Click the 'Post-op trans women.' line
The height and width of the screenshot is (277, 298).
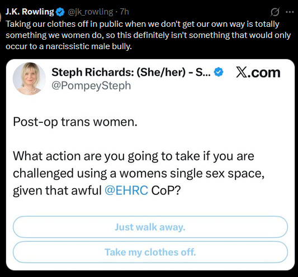point(75,122)
